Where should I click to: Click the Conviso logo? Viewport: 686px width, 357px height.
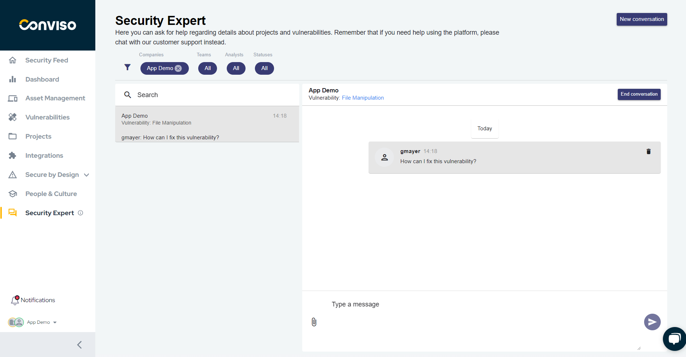[48, 25]
